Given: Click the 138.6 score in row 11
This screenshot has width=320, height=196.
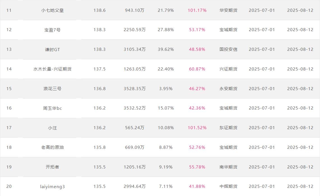Looking at the screenshot, I should 99,10.
